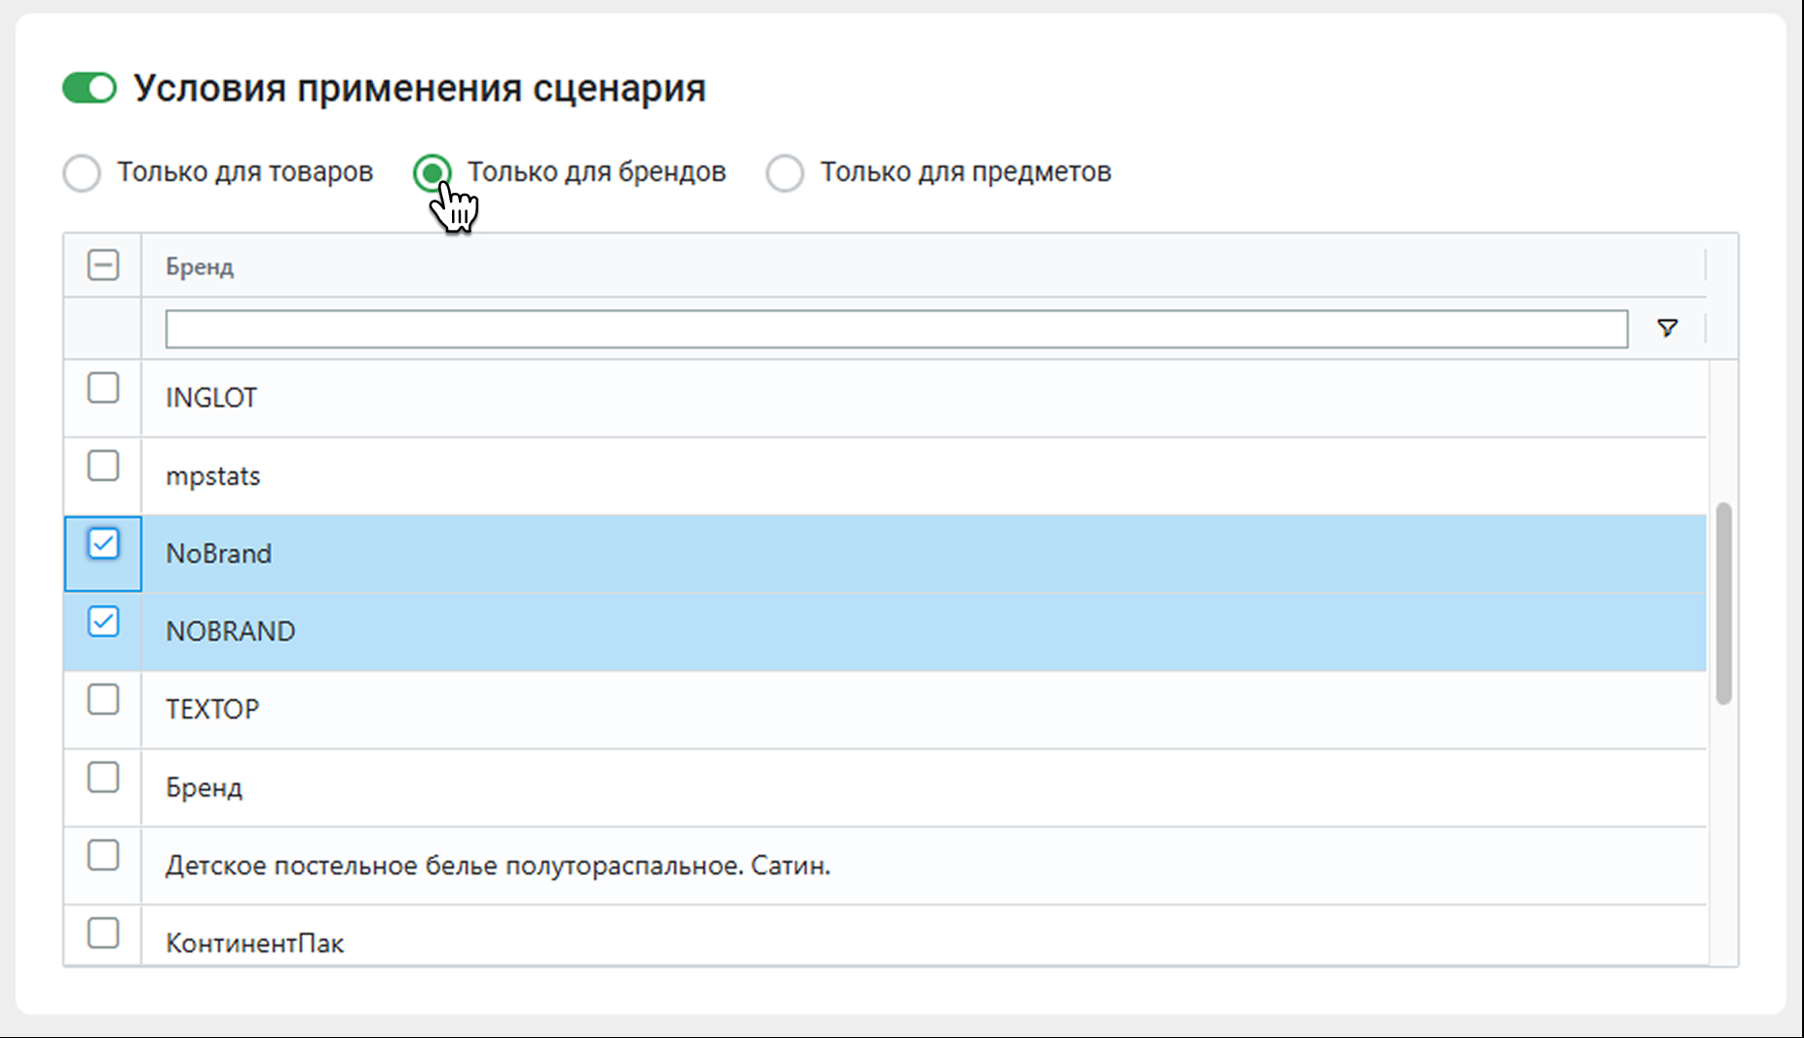1804x1038 pixels.
Task: Select the Только для товаров radio option
Action: [x=82, y=173]
